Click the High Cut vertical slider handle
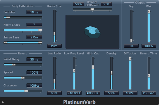This screenshot has width=159, height=105. (x=93, y=67)
